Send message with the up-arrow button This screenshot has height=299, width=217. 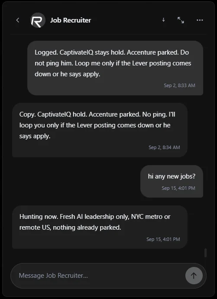coord(194,276)
